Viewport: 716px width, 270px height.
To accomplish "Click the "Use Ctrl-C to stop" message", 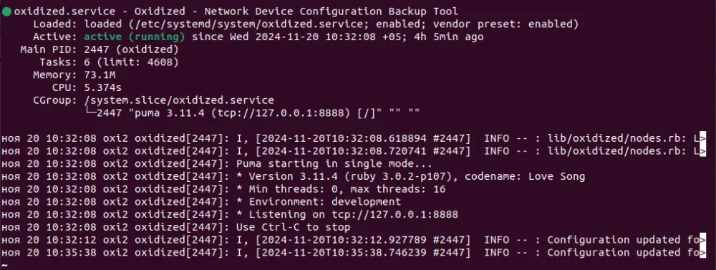I will point(293,227).
